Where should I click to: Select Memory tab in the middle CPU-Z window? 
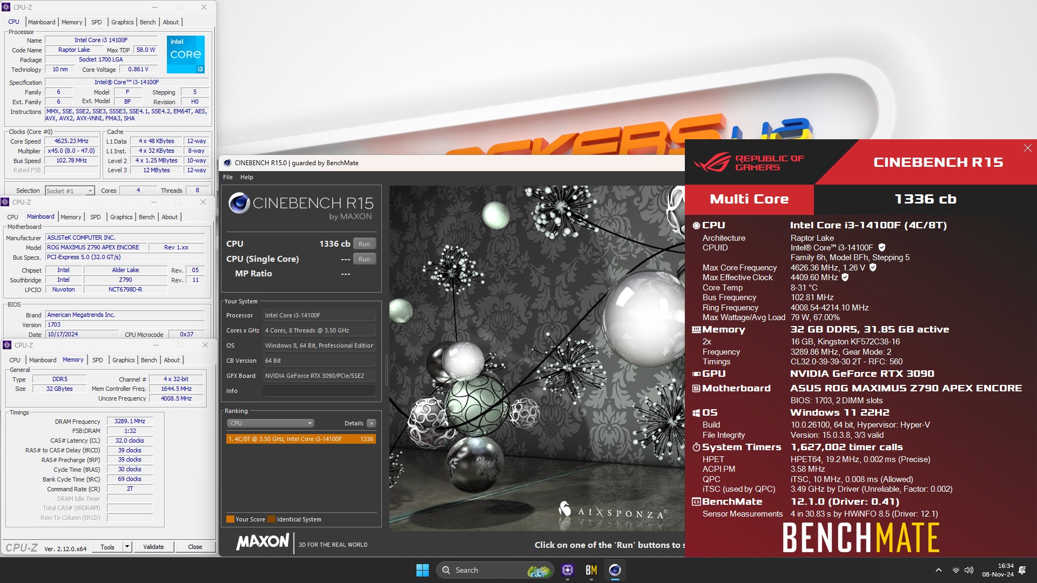[71, 217]
